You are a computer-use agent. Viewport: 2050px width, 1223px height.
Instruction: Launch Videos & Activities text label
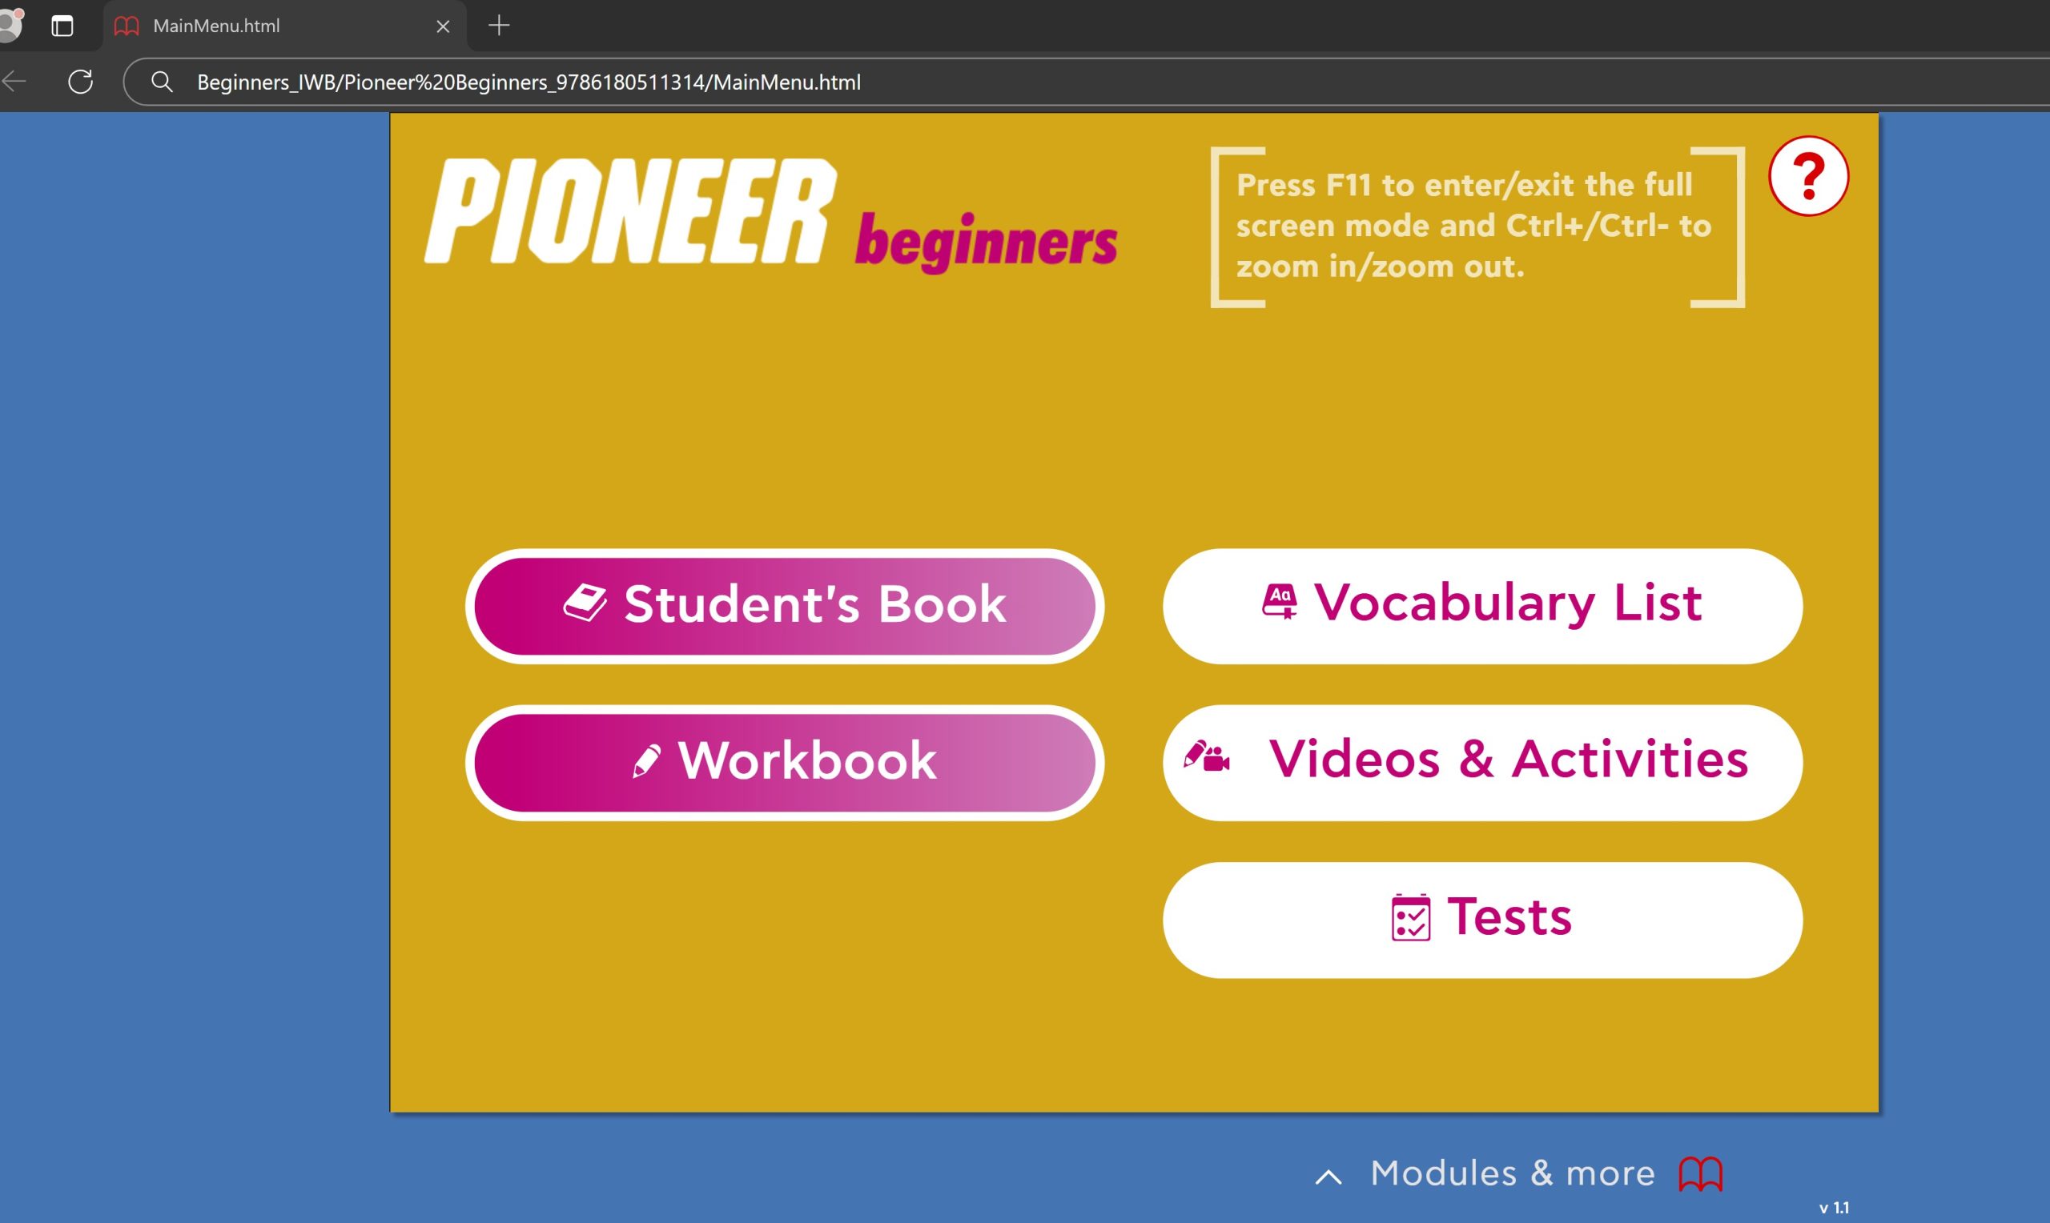(x=1508, y=759)
